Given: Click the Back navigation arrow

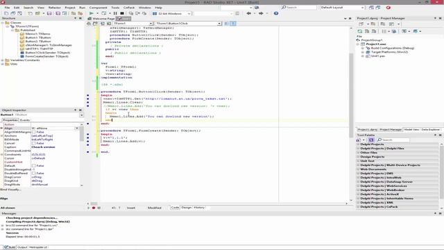Looking at the screenshot, I should coord(248,13).
